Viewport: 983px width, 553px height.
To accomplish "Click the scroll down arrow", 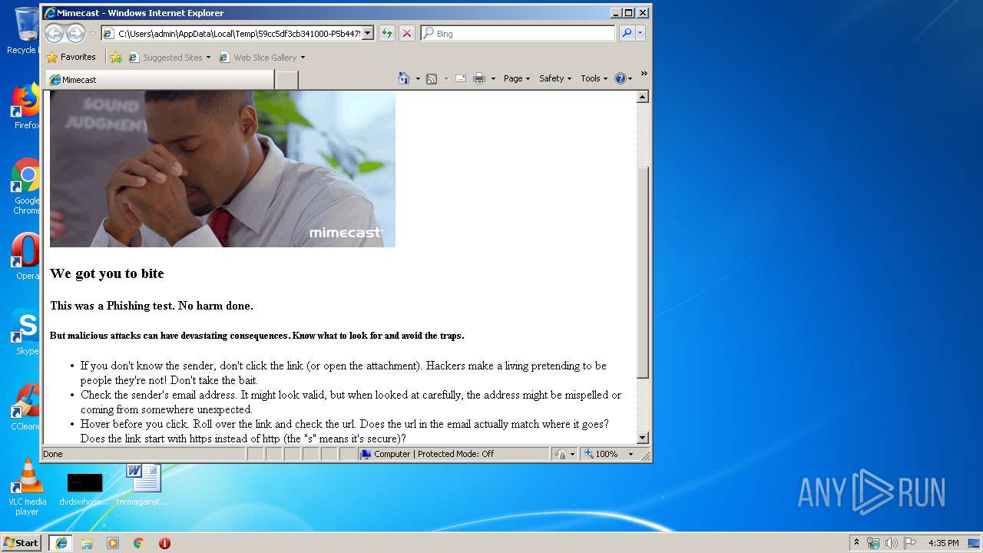I will tap(643, 438).
